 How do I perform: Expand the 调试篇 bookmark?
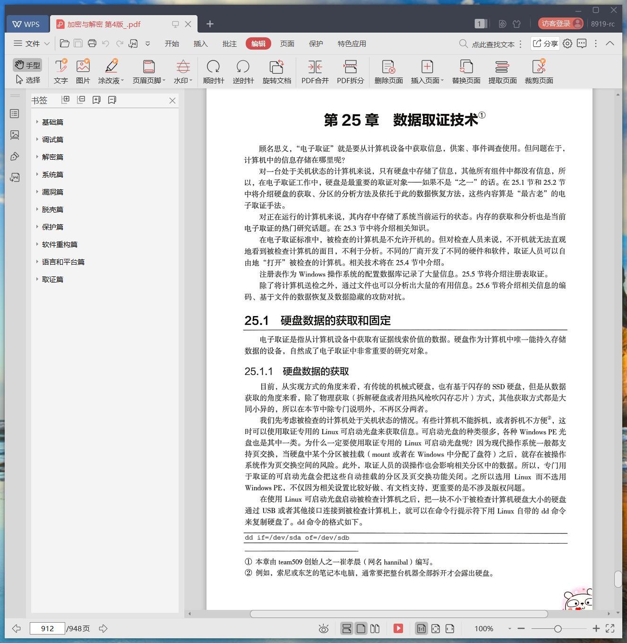pyautogui.click(x=37, y=139)
